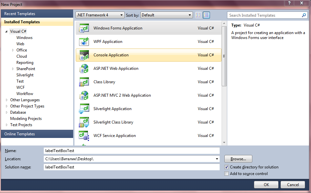Open the Recent Templates section
The height and width of the screenshot is (193, 311).
(x=37, y=14)
